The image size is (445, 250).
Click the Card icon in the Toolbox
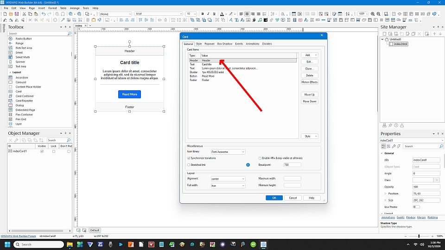[x=11, y=92]
